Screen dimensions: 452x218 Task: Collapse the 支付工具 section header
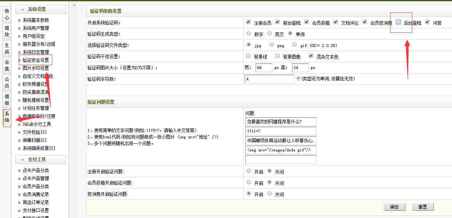[41, 160]
